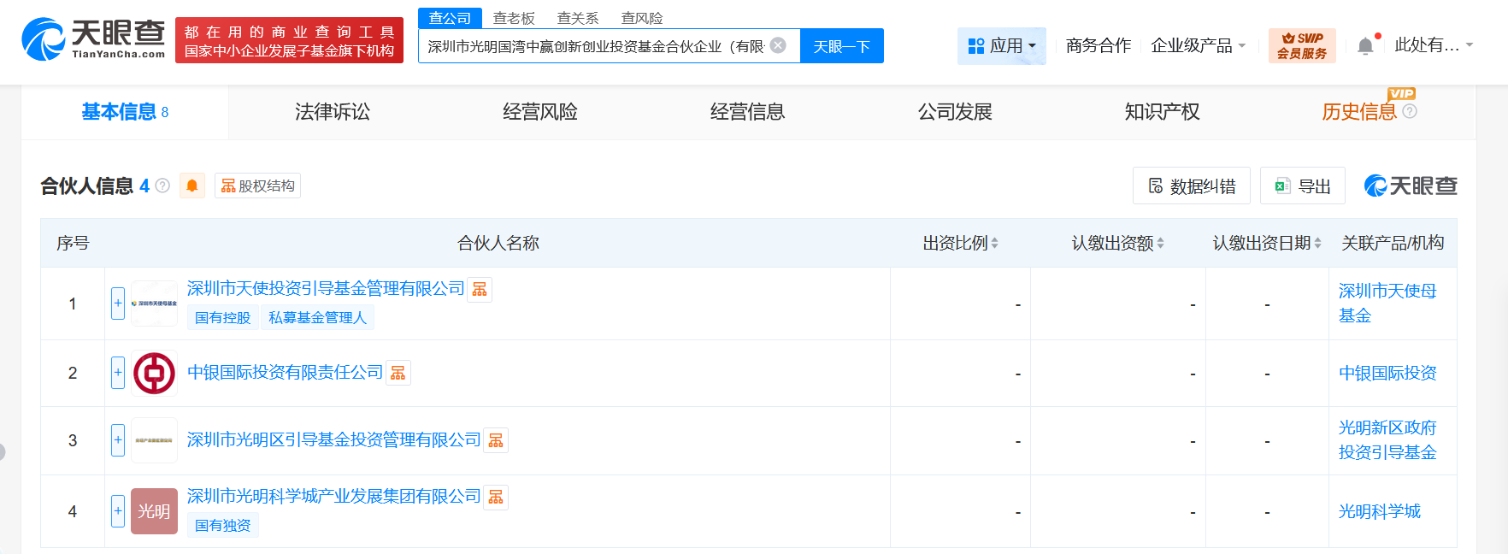Click the help icon next to 历史信息
Viewport: 1508px width, 554px height.
(1410, 111)
